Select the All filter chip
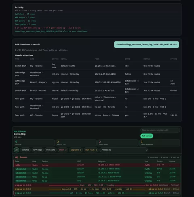Image resolution: width=194 pixels, height=197 pixels. (17, 150)
